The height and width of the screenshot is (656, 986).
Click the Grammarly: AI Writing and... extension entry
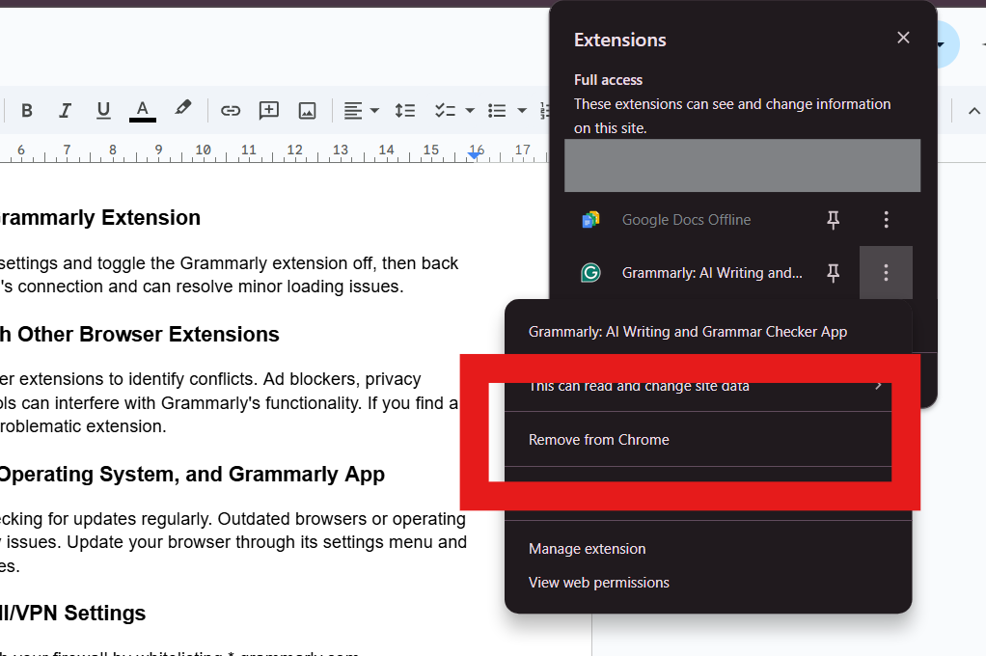click(712, 273)
